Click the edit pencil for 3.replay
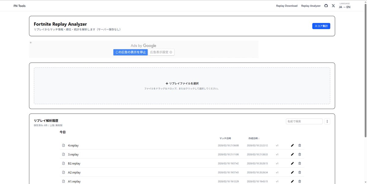Image resolution: width=367 pixels, height=184 pixels. click(292, 154)
